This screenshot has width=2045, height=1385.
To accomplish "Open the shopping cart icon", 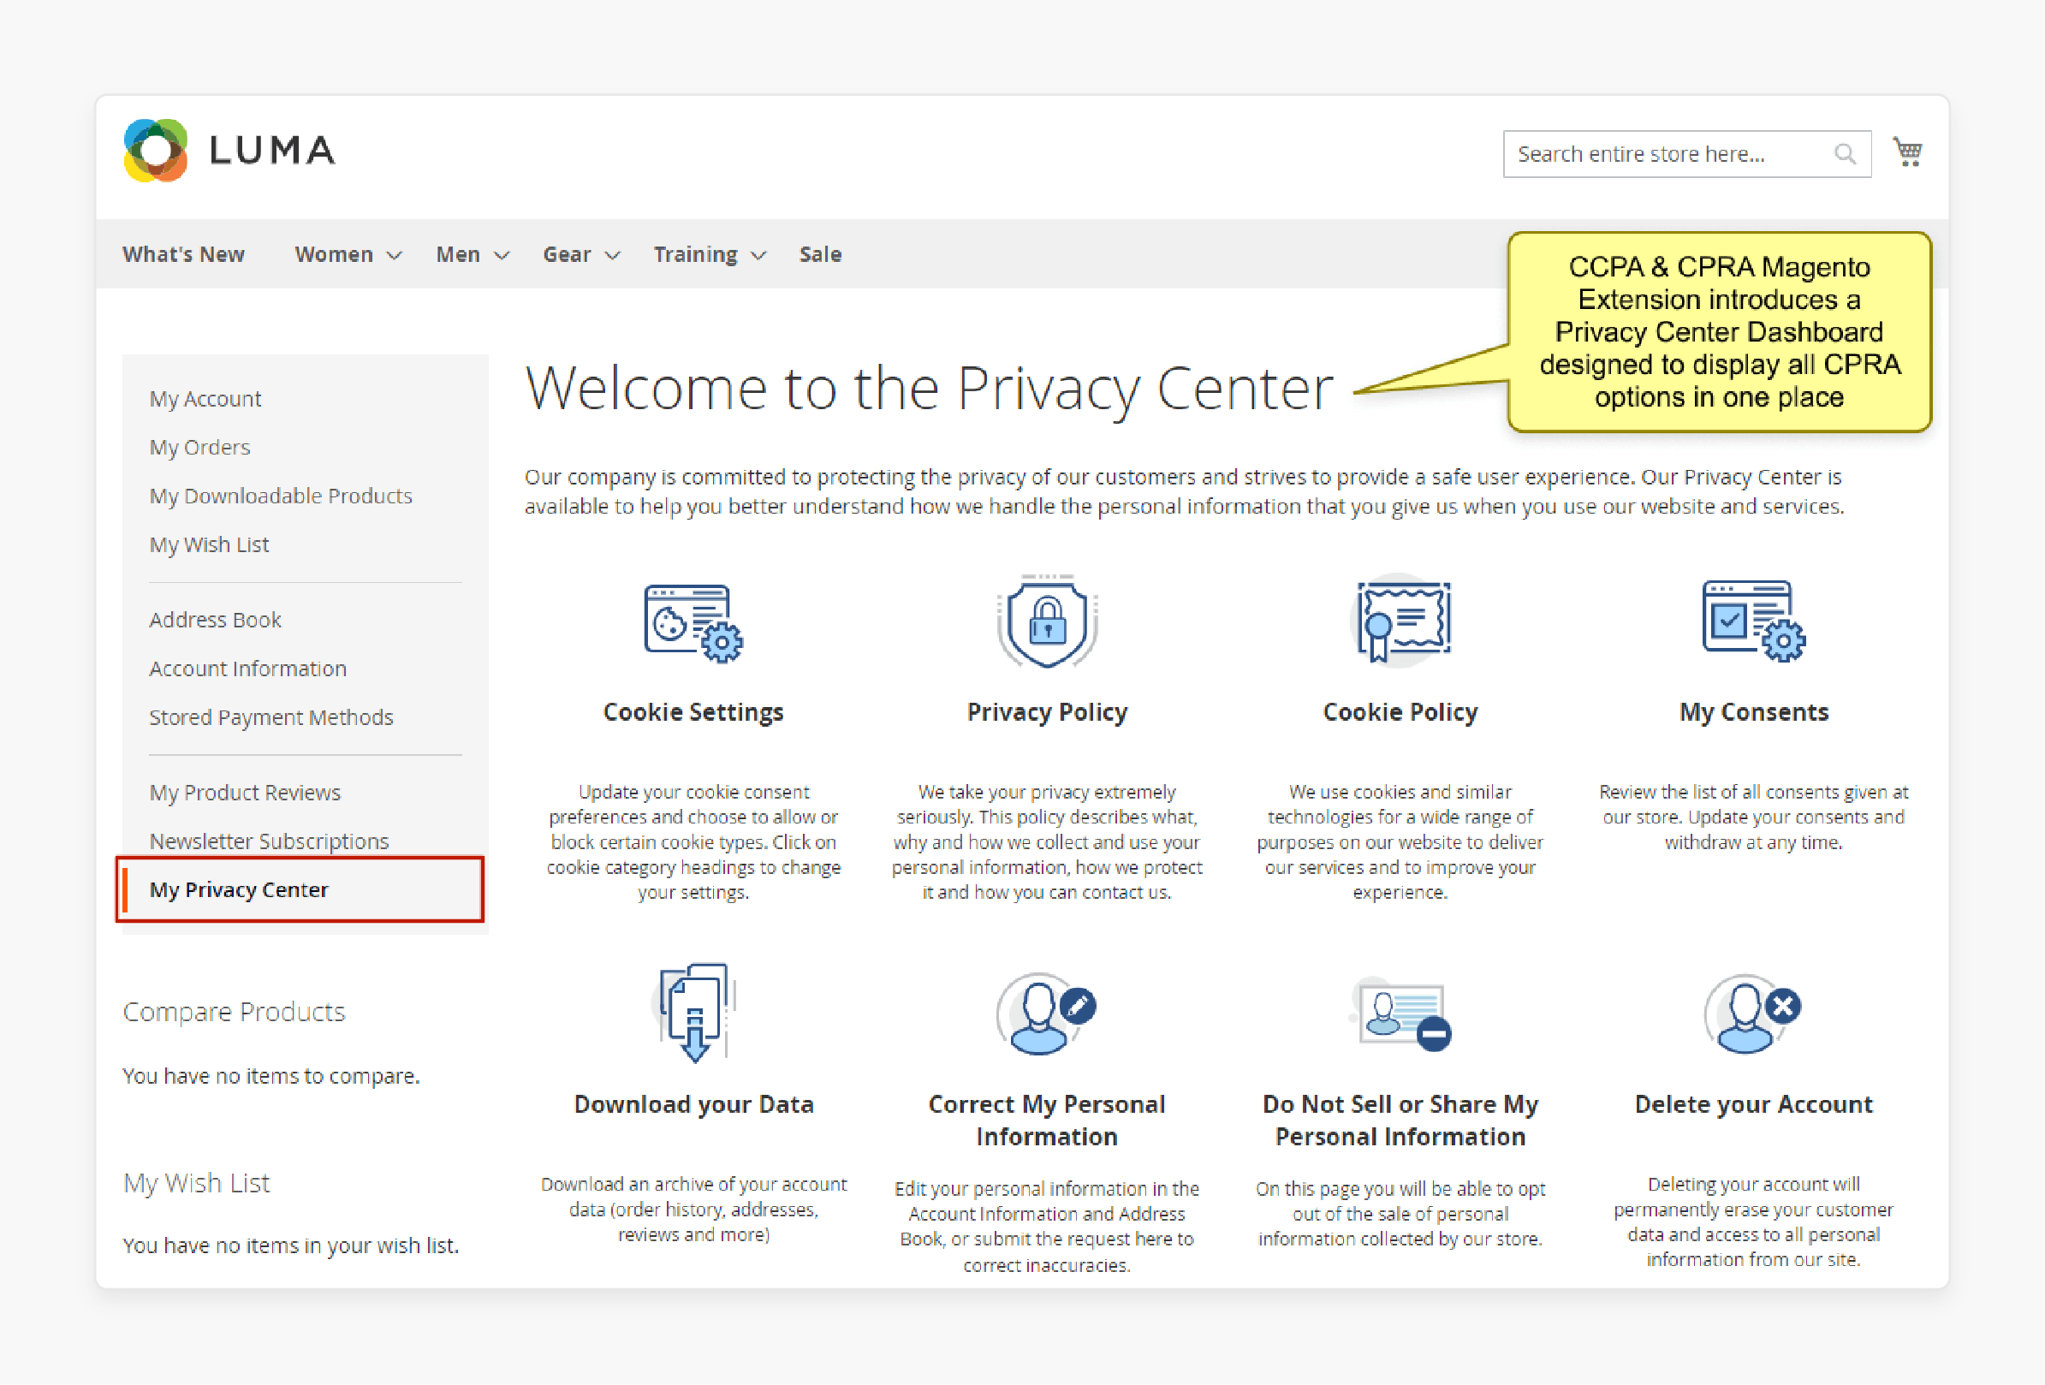I will tap(1907, 152).
